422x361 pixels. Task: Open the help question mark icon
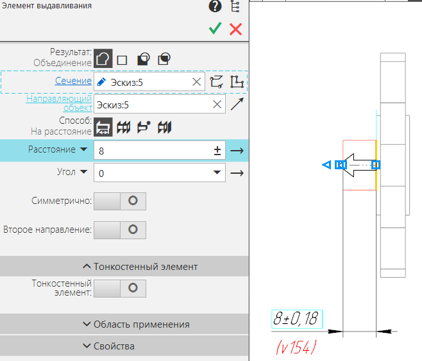click(215, 6)
